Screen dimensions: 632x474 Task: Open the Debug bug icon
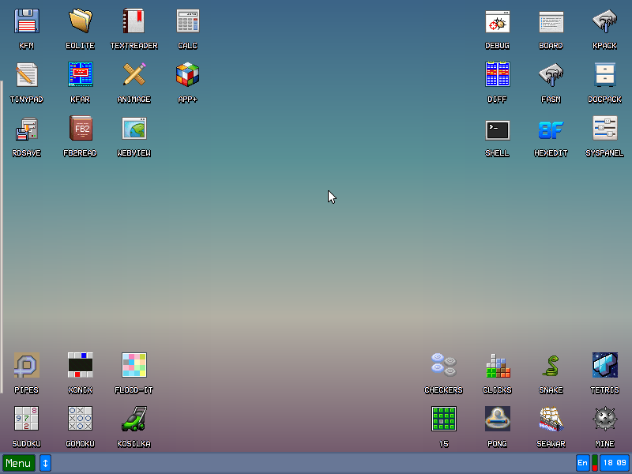point(498,21)
